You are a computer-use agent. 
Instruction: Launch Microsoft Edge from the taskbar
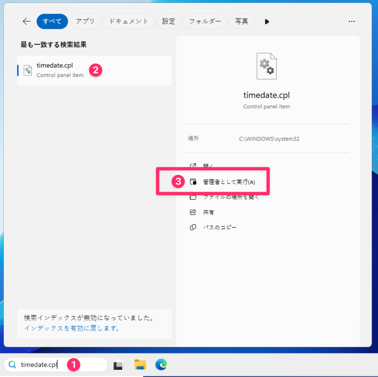click(x=161, y=365)
